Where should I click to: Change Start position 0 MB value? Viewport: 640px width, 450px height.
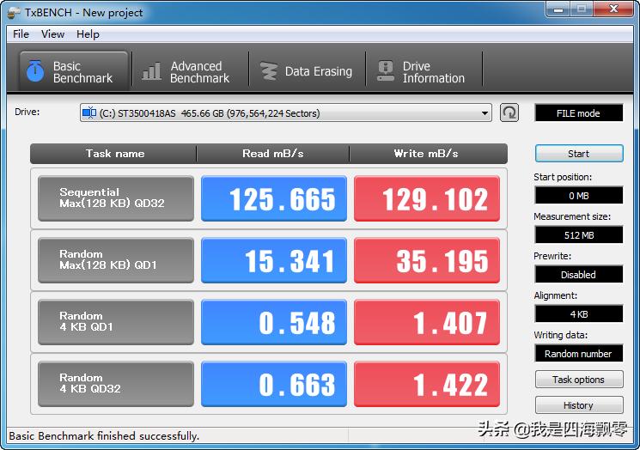click(579, 196)
